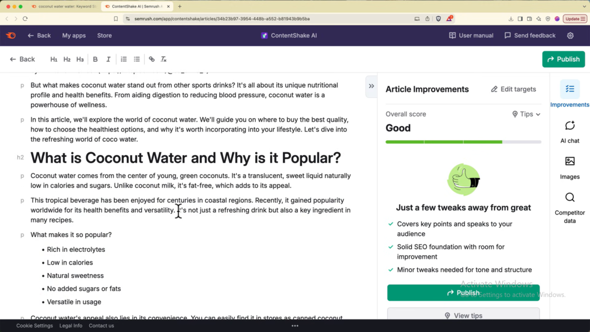This screenshot has height=332, width=590.
Task: Collapse the Article Improvements side panel
Action: coord(371,86)
